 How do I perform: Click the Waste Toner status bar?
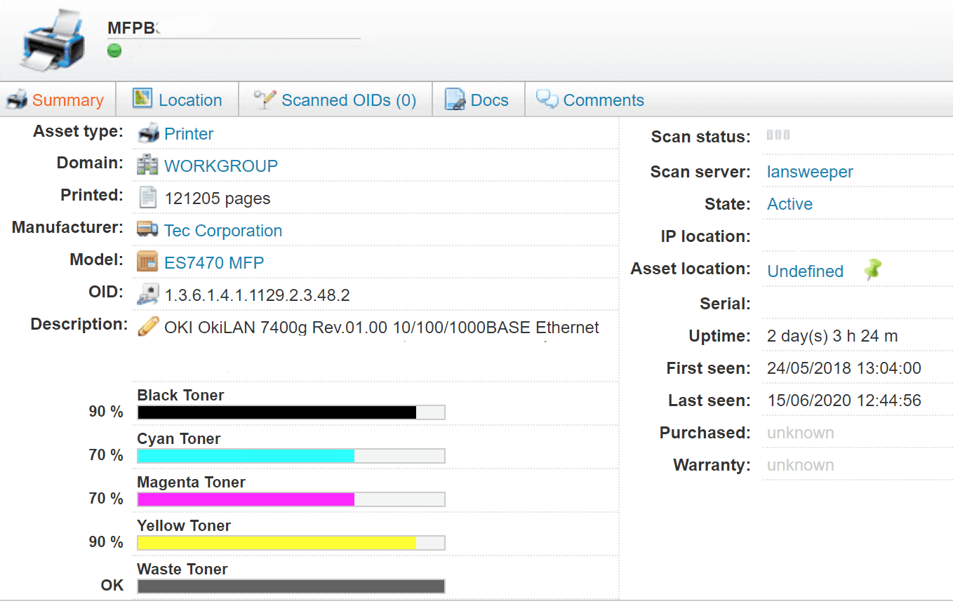pyautogui.click(x=291, y=586)
